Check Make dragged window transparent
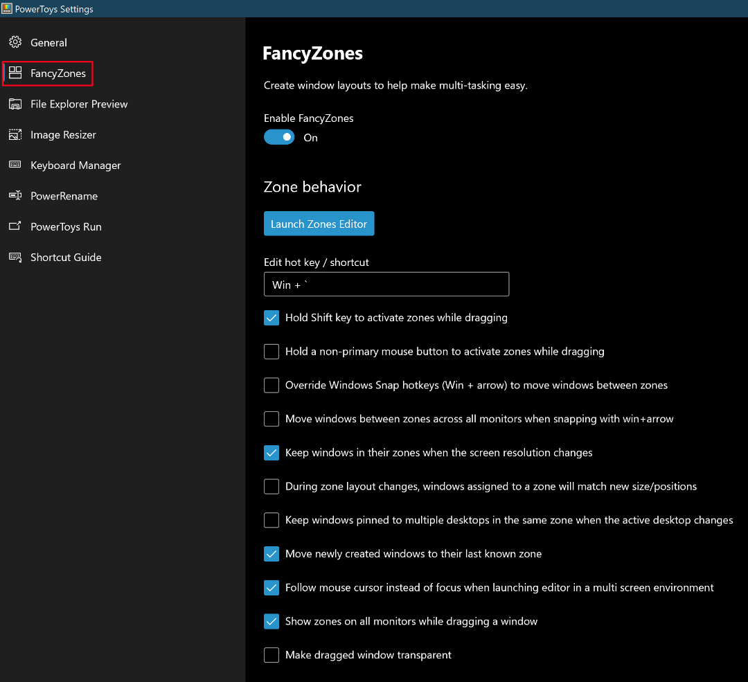748x682 pixels. click(x=271, y=654)
